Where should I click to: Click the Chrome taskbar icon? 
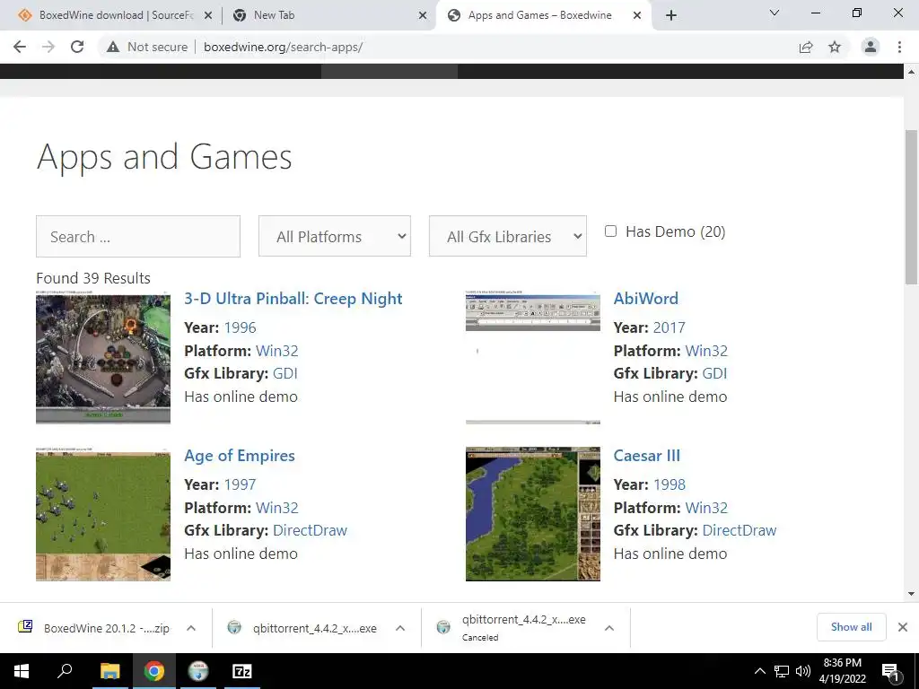coord(154,671)
